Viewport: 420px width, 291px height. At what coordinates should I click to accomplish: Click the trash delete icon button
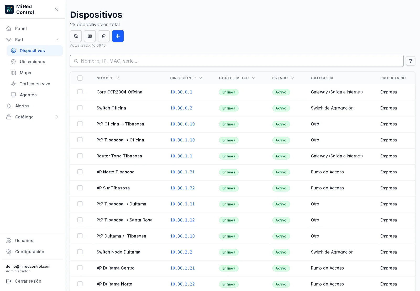point(104,36)
